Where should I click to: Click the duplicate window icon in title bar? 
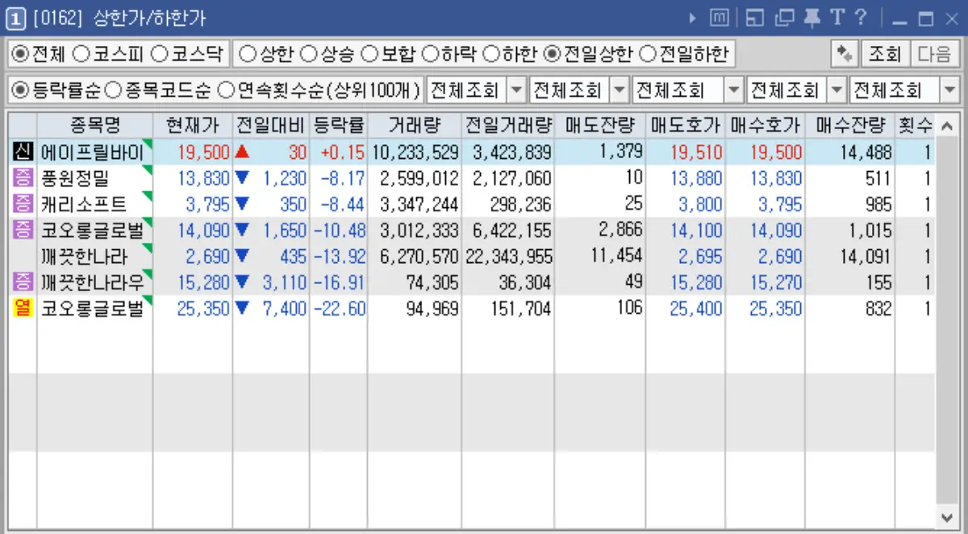coord(783,16)
